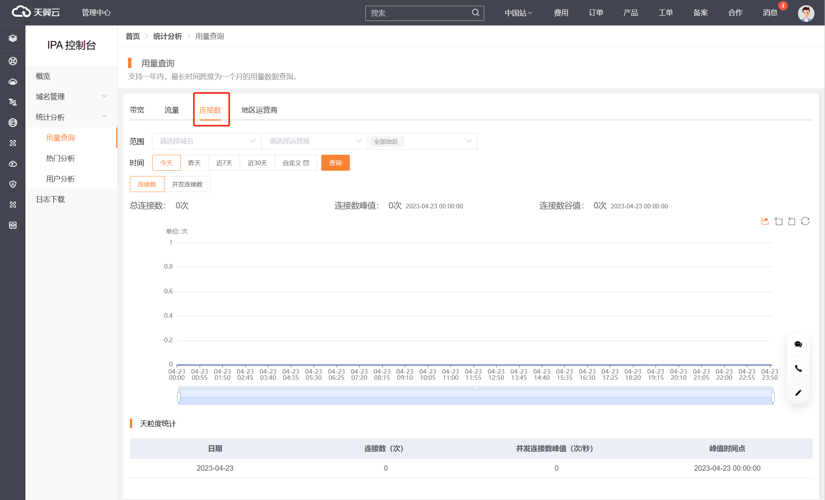Switch to the 带宽 tab
The image size is (825, 500).
(137, 110)
